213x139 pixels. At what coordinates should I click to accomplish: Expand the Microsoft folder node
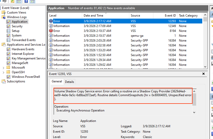click(x=3, y=68)
